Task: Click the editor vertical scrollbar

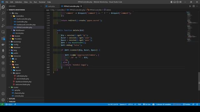Action: 199,81
